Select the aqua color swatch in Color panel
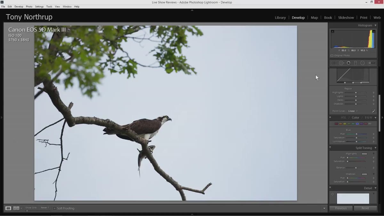This screenshot has height=216, width=384. point(353,124)
